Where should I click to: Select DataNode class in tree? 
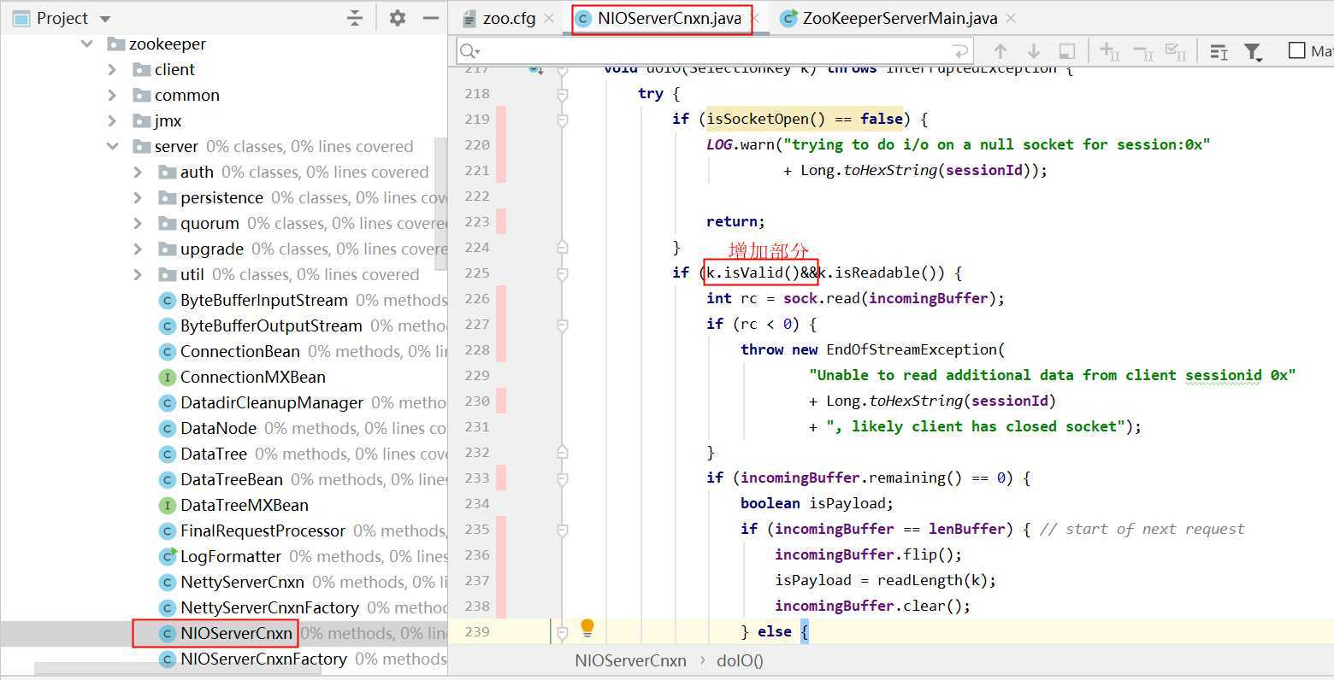pyautogui.click(x=218, y=428)
